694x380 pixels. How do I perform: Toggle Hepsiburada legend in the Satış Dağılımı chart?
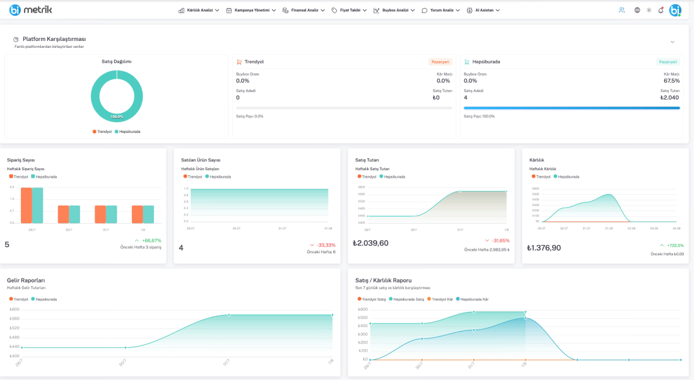point(127,132)
